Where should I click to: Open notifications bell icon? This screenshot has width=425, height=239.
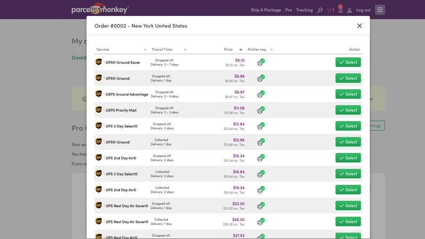point(340,10)
